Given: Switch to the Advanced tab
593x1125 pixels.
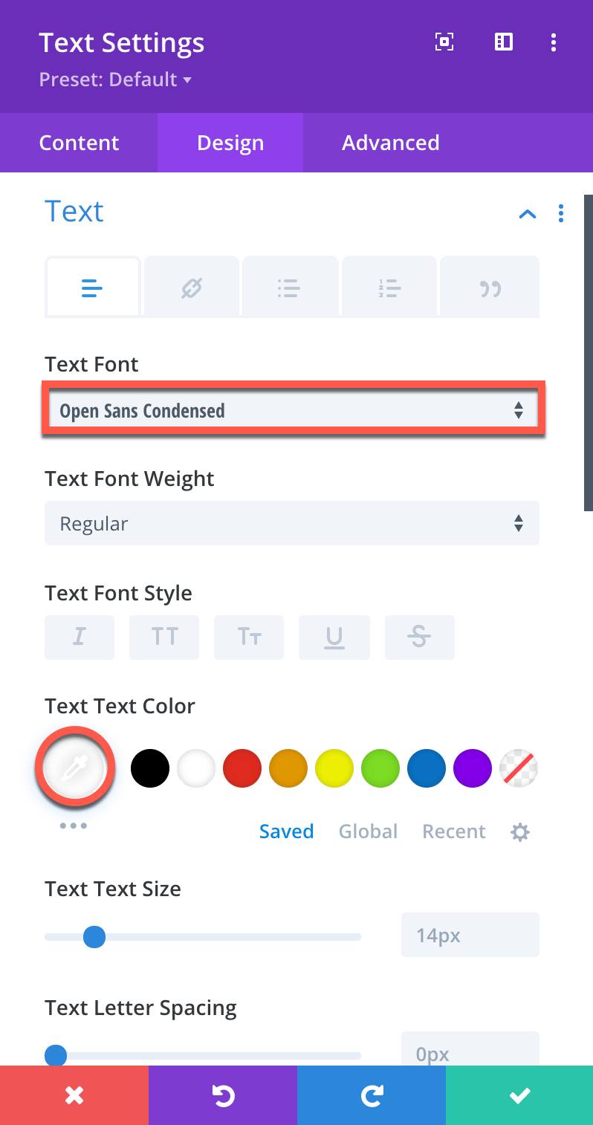Looking at the screenshot, I should [x=391, y=143].
